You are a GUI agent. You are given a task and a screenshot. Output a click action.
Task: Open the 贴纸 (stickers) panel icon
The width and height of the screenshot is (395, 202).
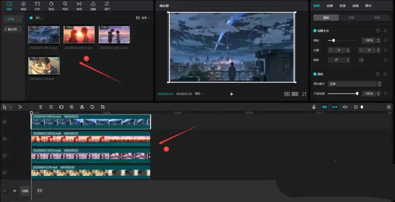(x=51, y=5)
